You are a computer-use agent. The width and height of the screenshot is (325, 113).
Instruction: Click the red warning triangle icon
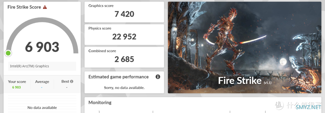[x=45, y=7]
